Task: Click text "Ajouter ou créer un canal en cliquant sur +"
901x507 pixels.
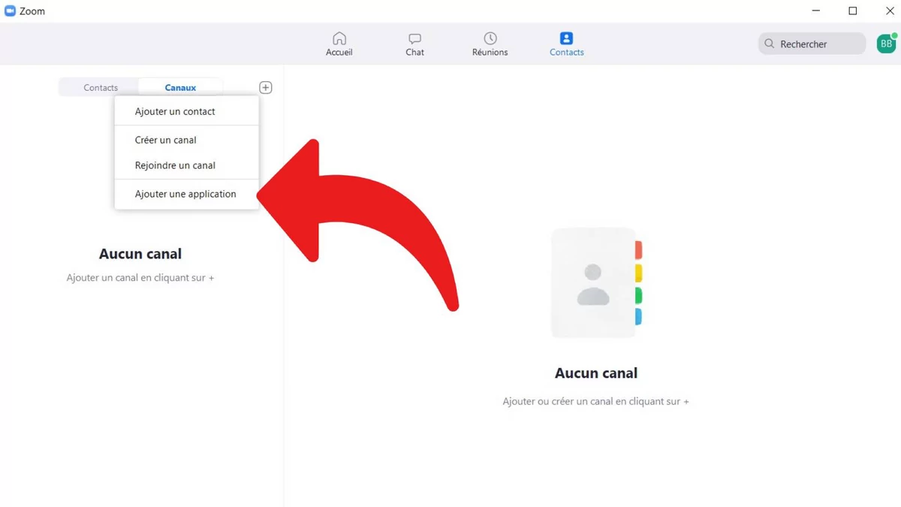Action: pos(596,402)
